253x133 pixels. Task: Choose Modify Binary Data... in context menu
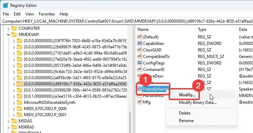198,102
